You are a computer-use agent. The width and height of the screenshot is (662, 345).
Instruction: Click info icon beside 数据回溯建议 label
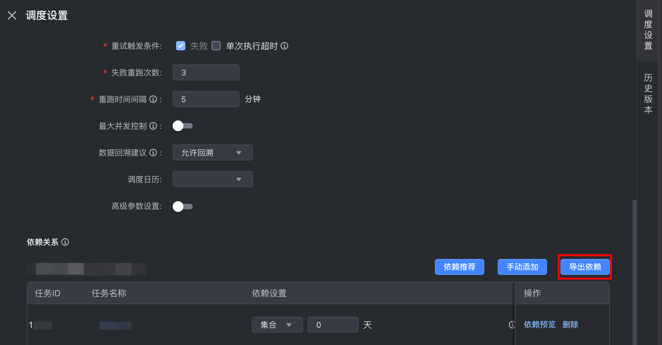coord(153,152)
